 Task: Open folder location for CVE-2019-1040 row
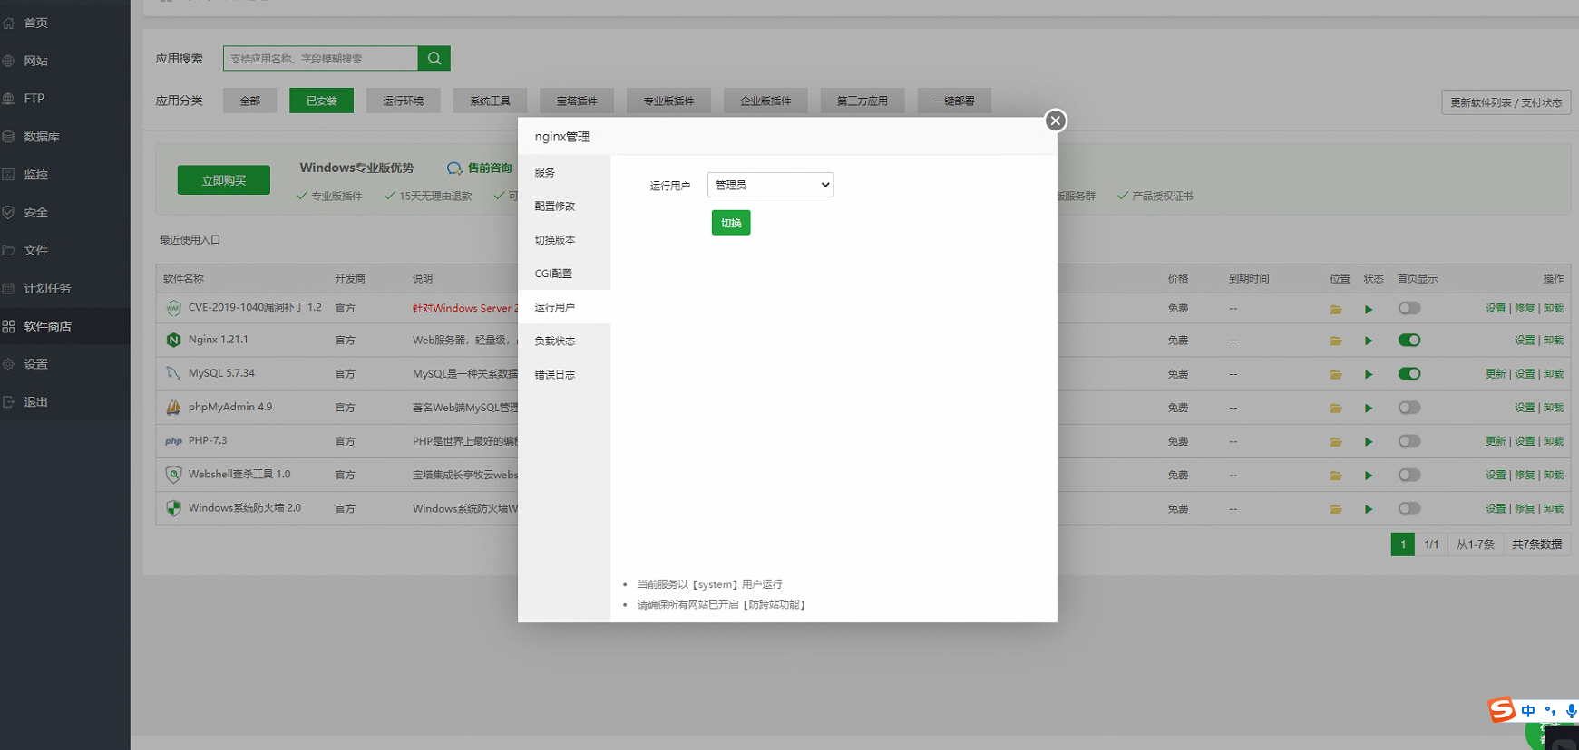pos(1336,310)
